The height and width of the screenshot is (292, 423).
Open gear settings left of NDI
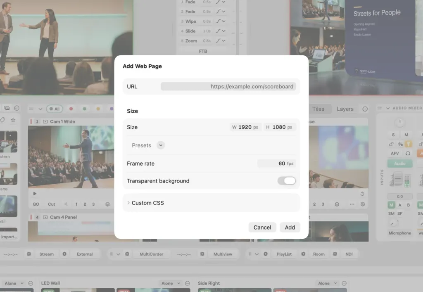(x=335, y=254)
